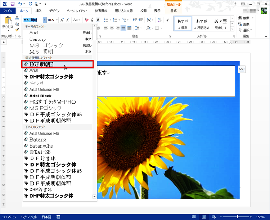The width and height of the screenshot is (270, 220).
Task: Click the Zoom in plus button
Action: point(251,217)
